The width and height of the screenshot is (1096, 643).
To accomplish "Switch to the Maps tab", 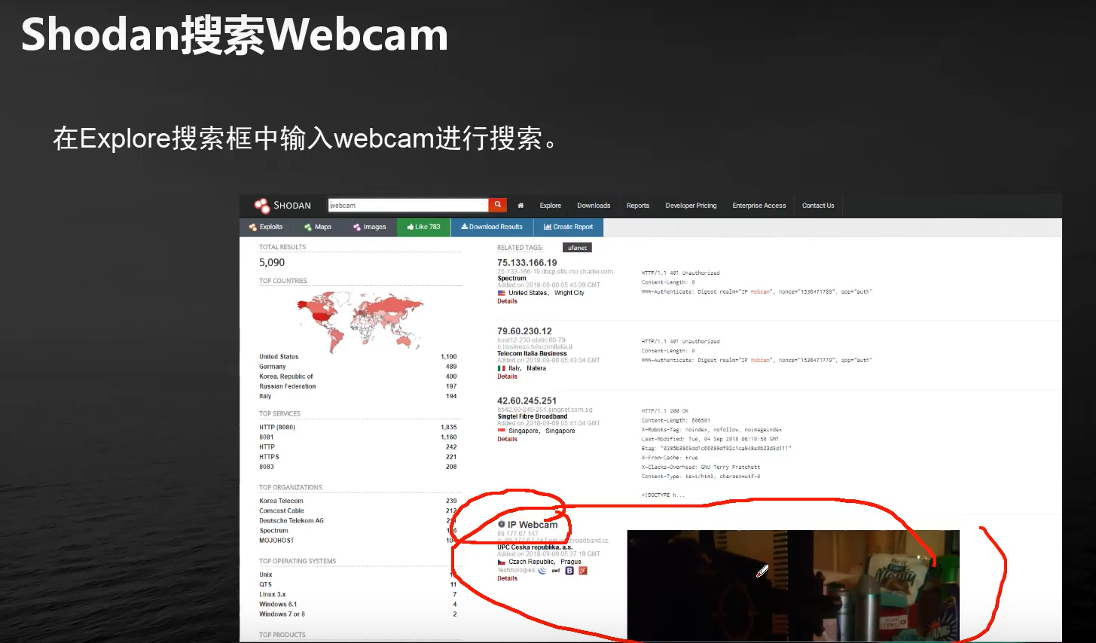I will [318, 227].
